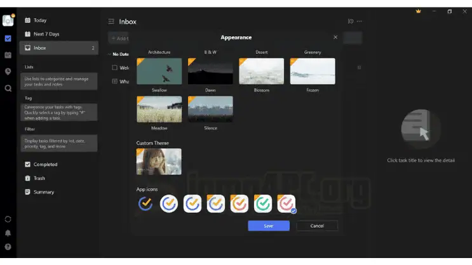Save the appearance settings
Image resolution: width=472 pixels, height=265 pixels.
(269, 226)
